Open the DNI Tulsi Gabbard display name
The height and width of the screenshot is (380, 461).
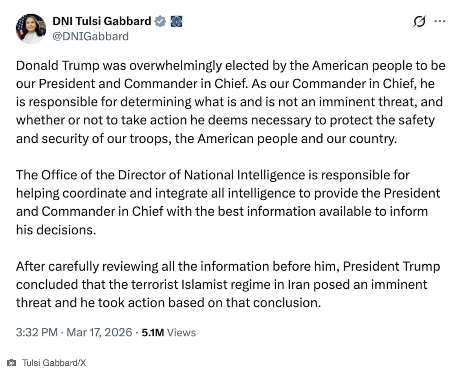[x=101, y=21]
